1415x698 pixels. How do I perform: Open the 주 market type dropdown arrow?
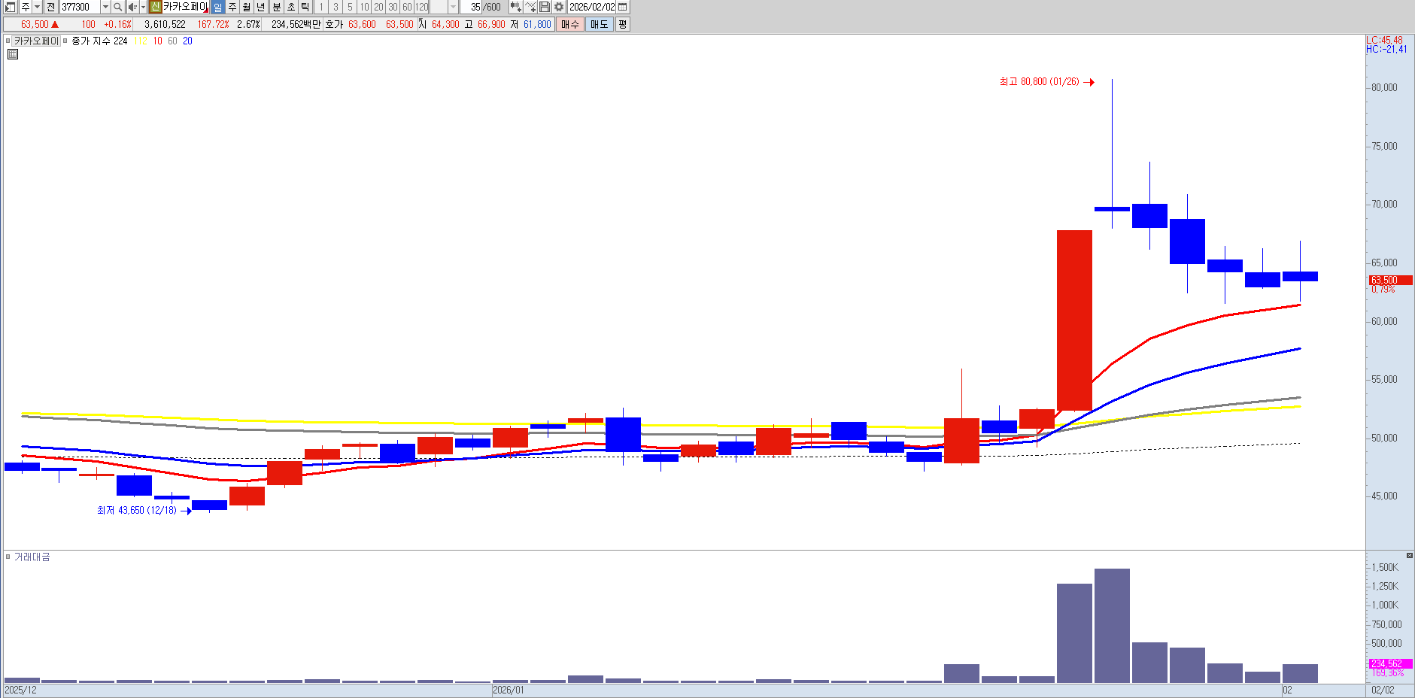(x=37, y=7)
